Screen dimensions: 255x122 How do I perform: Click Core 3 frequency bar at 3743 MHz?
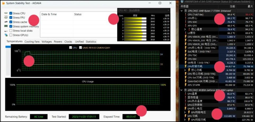[135, 28]
